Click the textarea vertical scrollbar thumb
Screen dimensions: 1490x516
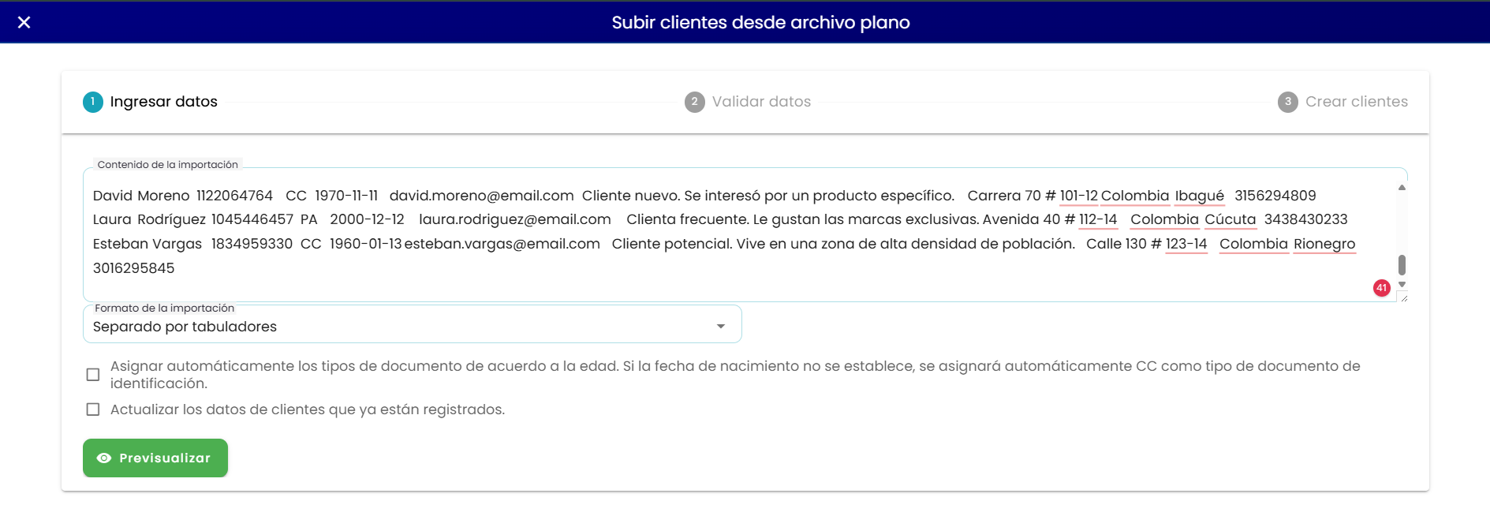1402,264
